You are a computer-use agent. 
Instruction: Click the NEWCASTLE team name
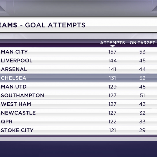point(18,113)
